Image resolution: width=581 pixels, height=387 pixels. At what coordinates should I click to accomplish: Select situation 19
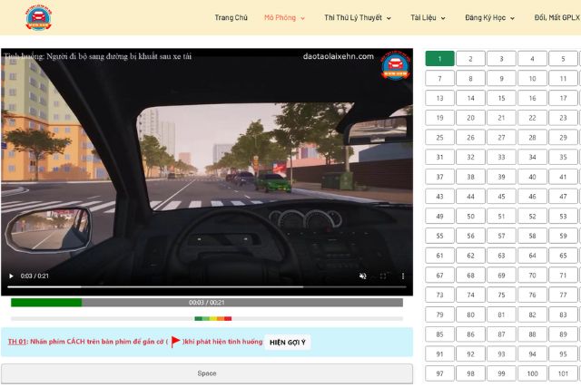tap(439, 118)
